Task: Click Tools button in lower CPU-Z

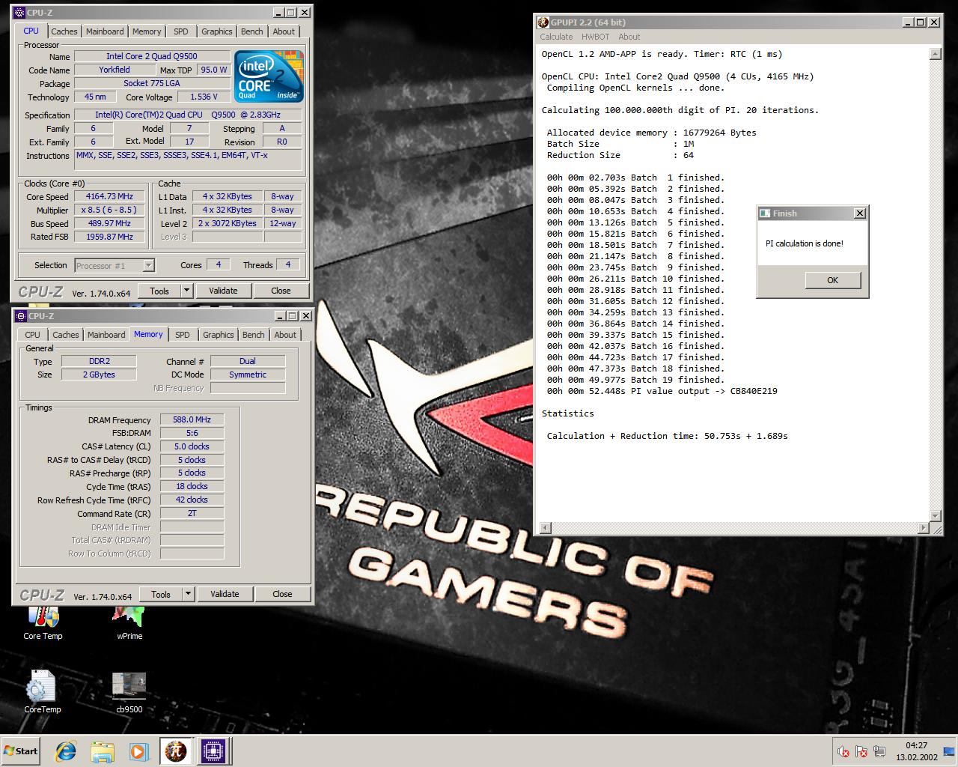Action: pos(161,594)
